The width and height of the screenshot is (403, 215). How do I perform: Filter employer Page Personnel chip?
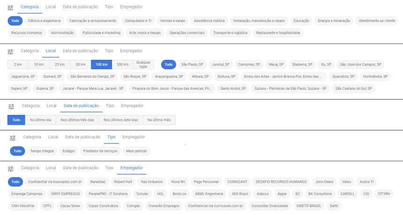click(x=206, y=182)
